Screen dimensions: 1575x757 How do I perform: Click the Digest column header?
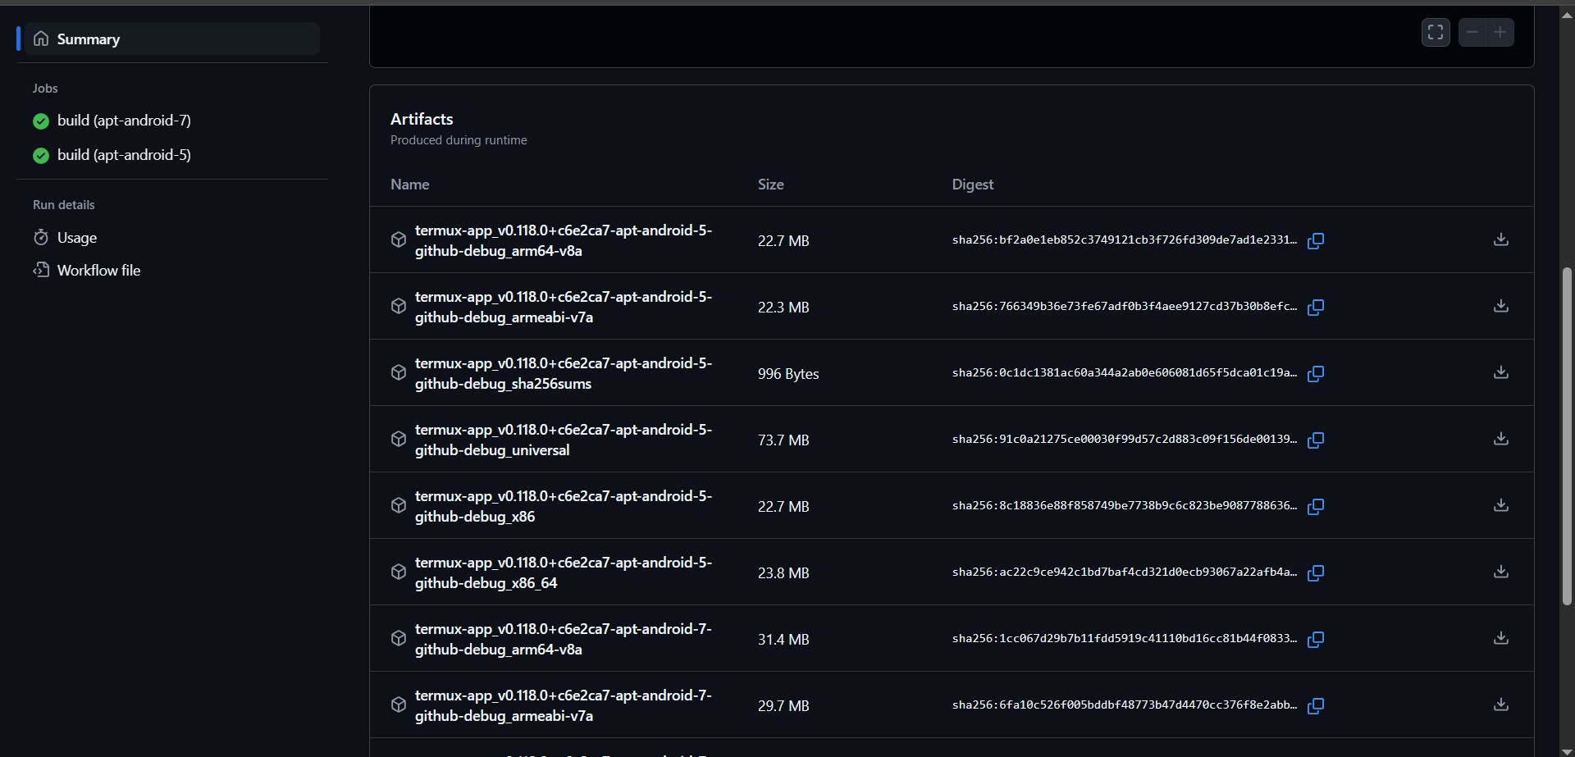[x=972, y=185]
